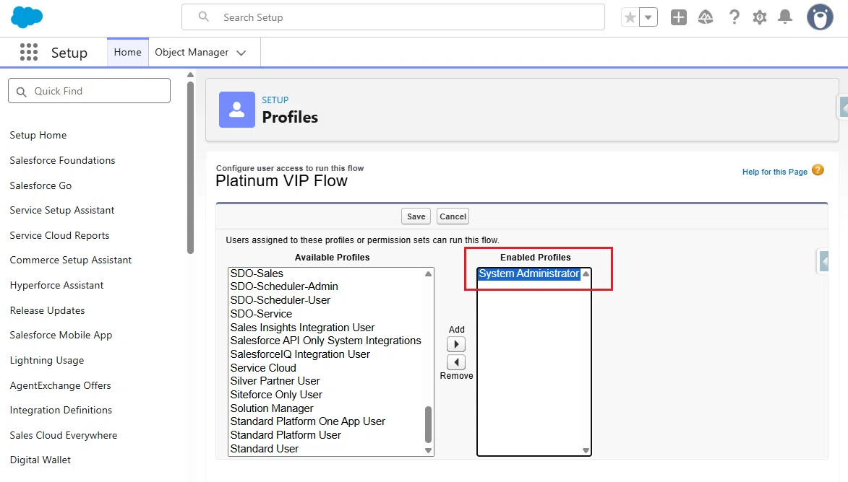The image size is (848, 482).
Task: Select Standard User in Available Profiles
Action: (265, 449)
